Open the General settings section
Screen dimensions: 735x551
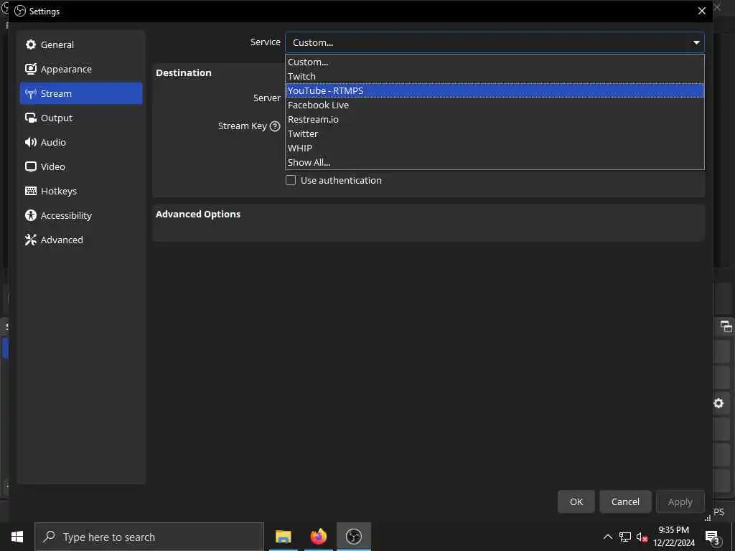click(80, 44)
